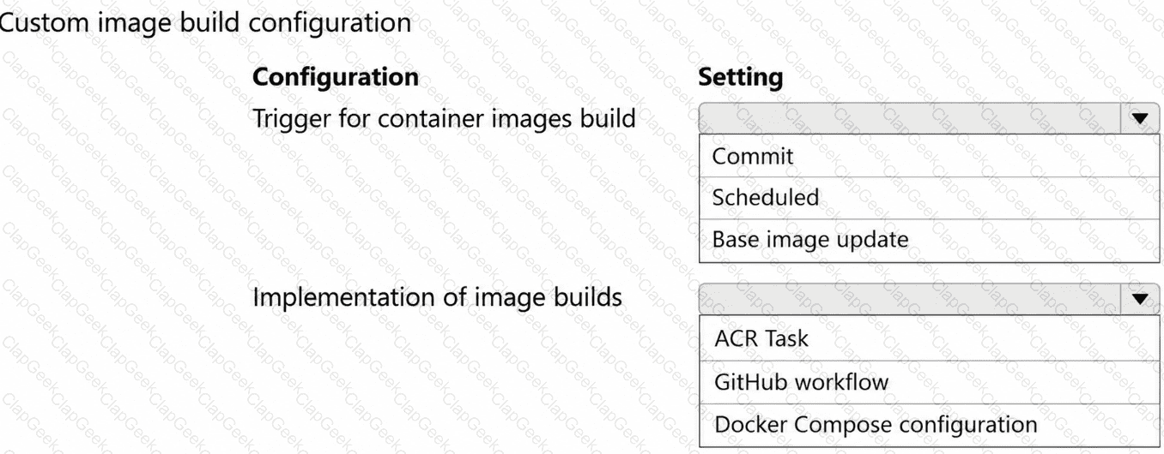This screenshot has height=454, width=1164.
Task: Click the Scheduled list entry
Action: coord(930,198)
